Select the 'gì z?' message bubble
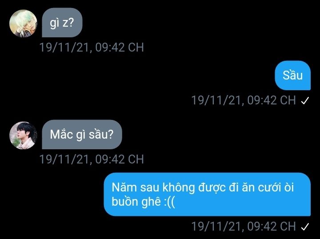 point(62,23)
